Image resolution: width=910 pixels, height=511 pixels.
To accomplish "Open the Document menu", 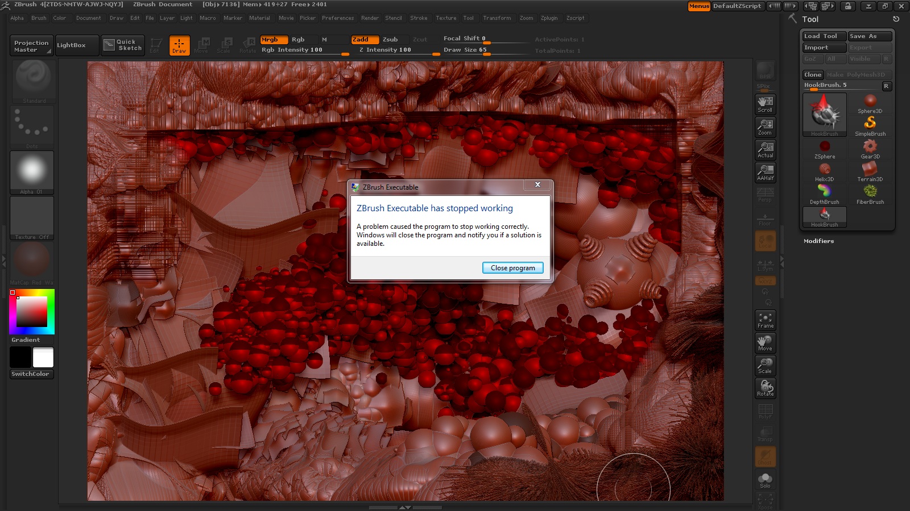I will pyautogui.click(x=89, y=18).
